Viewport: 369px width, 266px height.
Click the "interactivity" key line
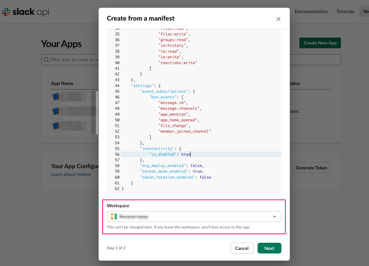pos(161,149)
